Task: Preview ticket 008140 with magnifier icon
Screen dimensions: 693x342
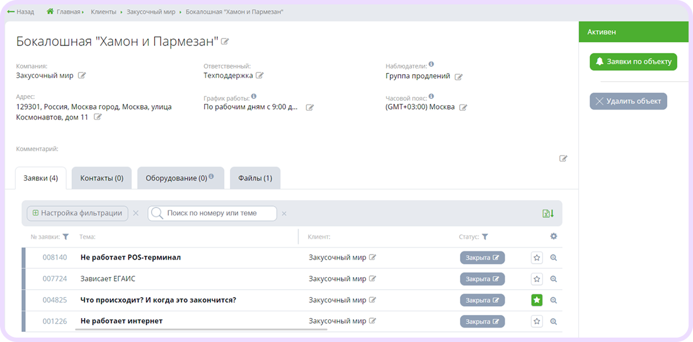Action: 553,258
